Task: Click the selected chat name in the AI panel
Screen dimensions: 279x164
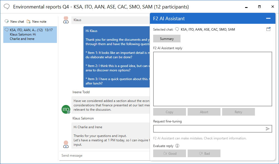Action: click(x=208, y=29)
